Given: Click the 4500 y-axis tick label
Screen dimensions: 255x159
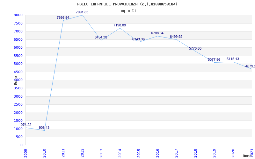Looking at the screenshot, I should pyautogui.click(x=18, y=72).
